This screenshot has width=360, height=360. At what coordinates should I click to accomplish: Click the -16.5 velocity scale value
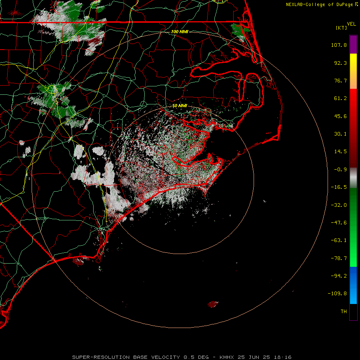coord(339,187)
